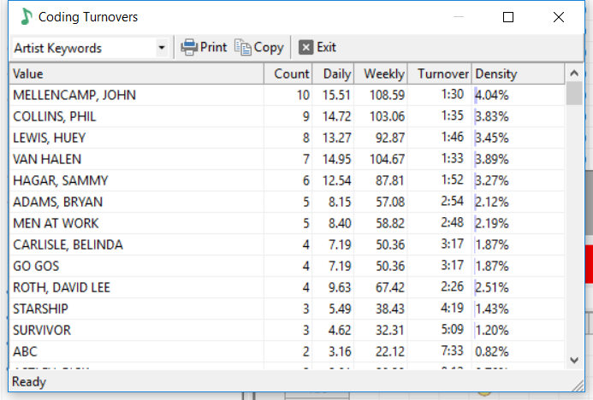The height and width of the screenshot is (400, 593).
Task: Sort by the Weekly column header
Action: (381, 74)
